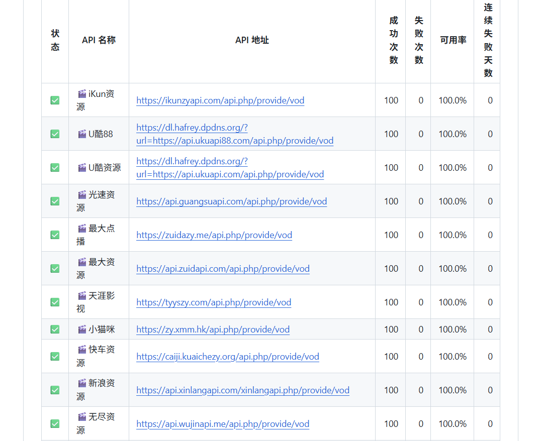Click the clapperboard icon beside iKun资源

tap(82, 94)
